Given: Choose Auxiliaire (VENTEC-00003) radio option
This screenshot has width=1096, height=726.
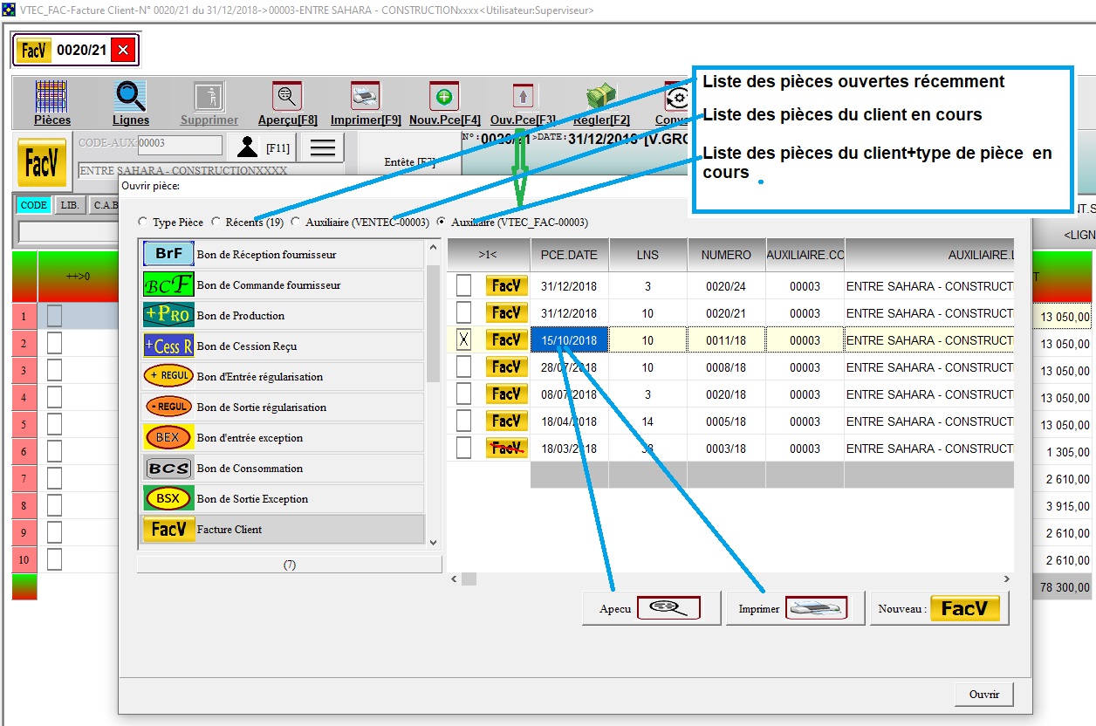Looking at the screenshot, I should [297, 223].
